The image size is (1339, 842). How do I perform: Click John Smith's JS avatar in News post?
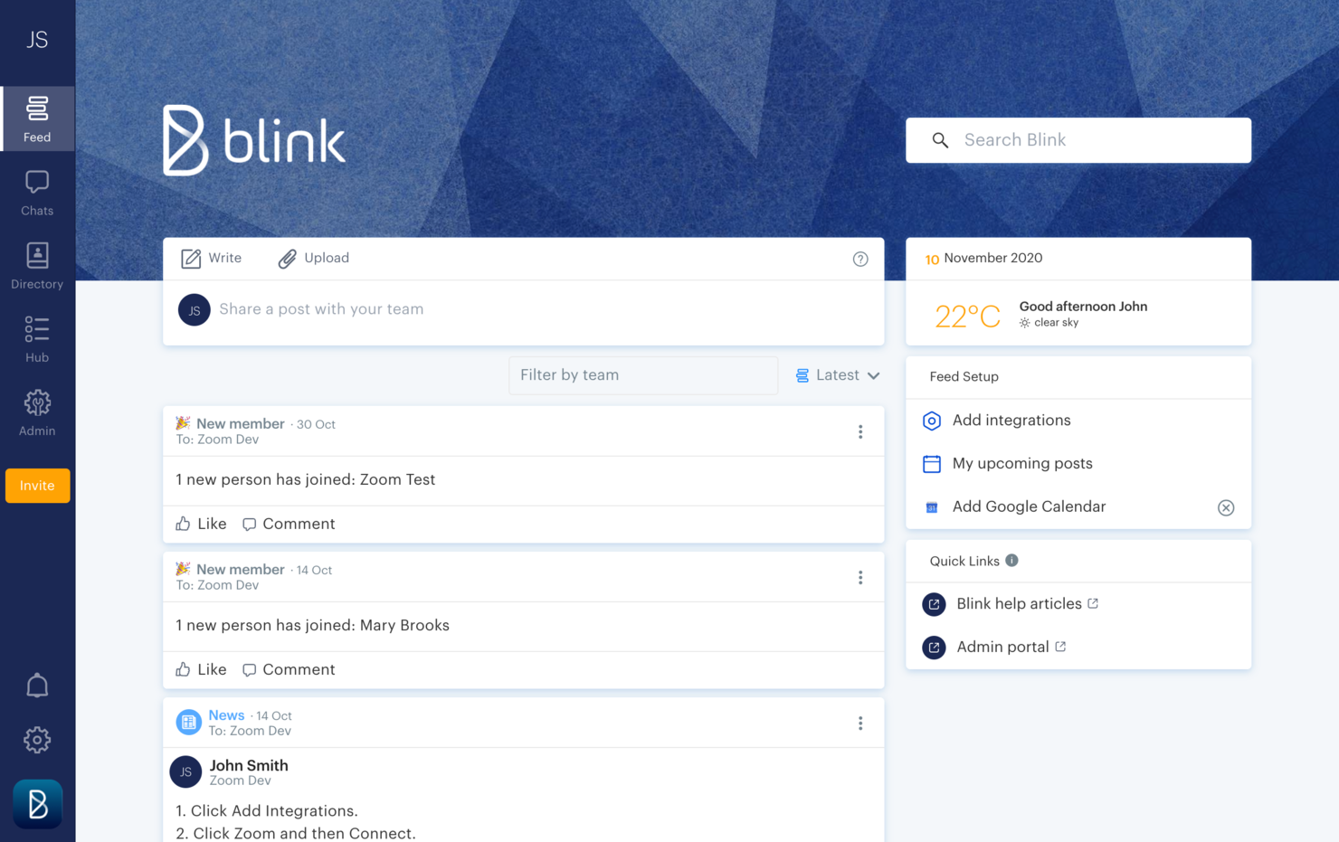click(x=185, y=771)
